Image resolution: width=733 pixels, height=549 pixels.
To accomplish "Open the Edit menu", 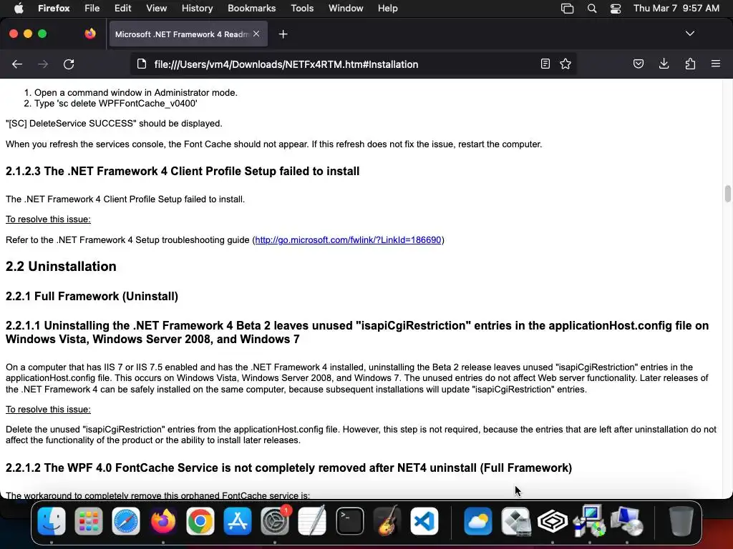I will coord(123,9).
